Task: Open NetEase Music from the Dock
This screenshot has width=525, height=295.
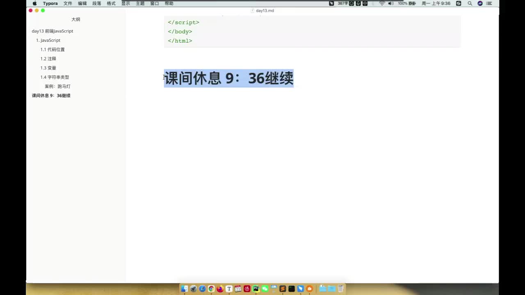Action: click(x=247, y=289)
